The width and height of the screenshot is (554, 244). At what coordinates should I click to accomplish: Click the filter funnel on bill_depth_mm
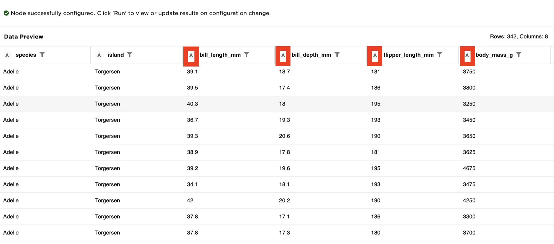tap(337, 55)
